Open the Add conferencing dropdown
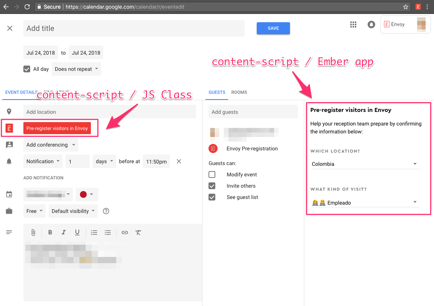 (51, 145)
